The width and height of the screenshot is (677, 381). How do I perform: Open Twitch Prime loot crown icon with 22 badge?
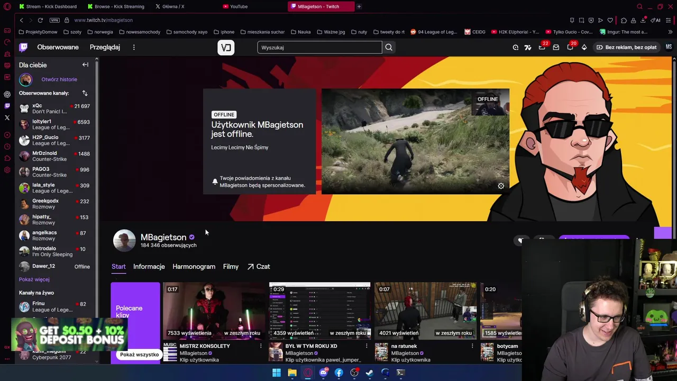click(x=542, y=48)
